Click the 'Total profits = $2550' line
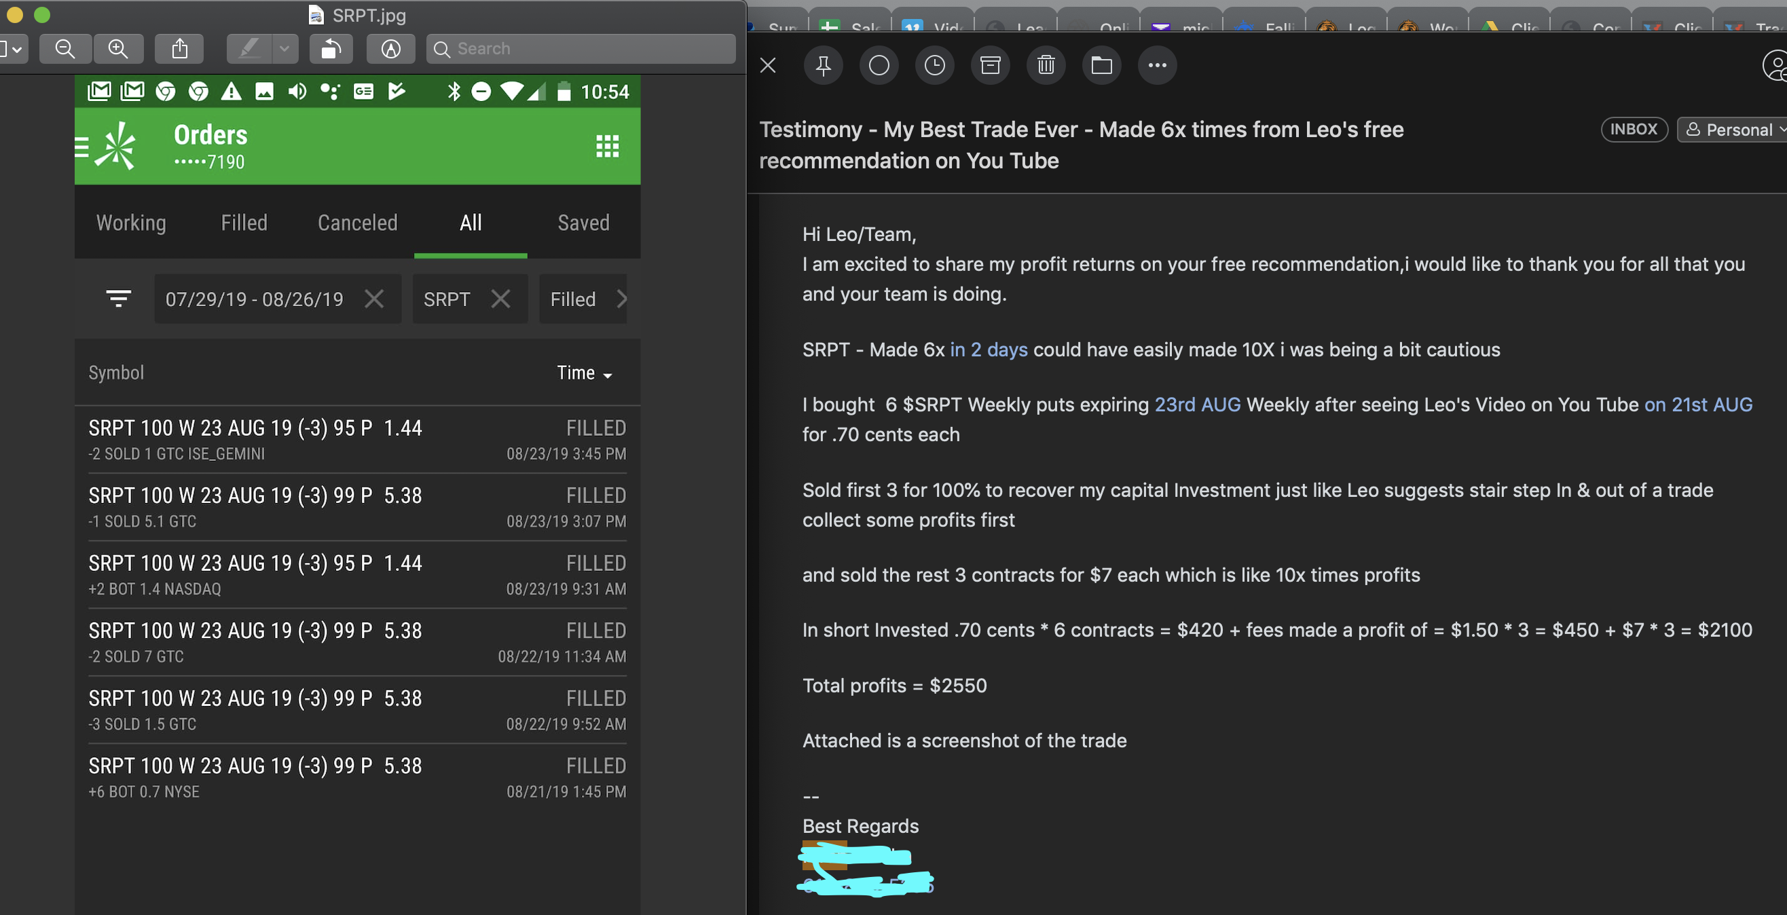This screenshot has height=915, width=1787. pos(894,686)
